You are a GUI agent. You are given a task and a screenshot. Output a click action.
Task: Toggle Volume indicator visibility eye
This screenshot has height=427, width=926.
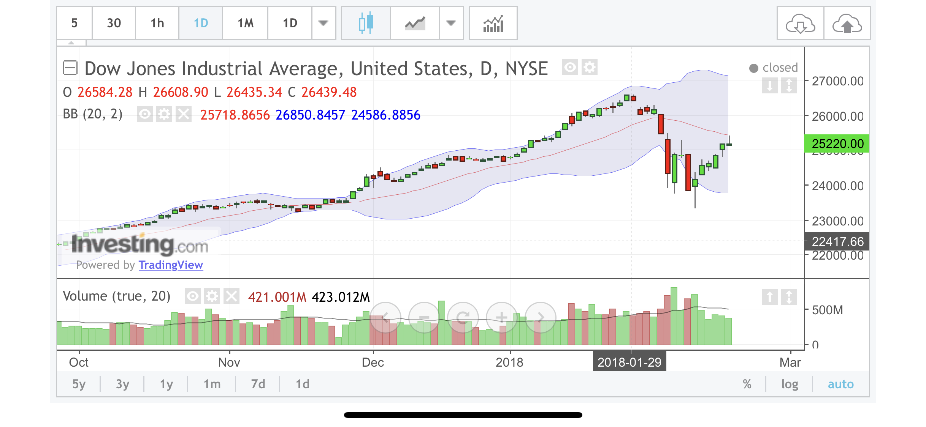click(193, 296)
